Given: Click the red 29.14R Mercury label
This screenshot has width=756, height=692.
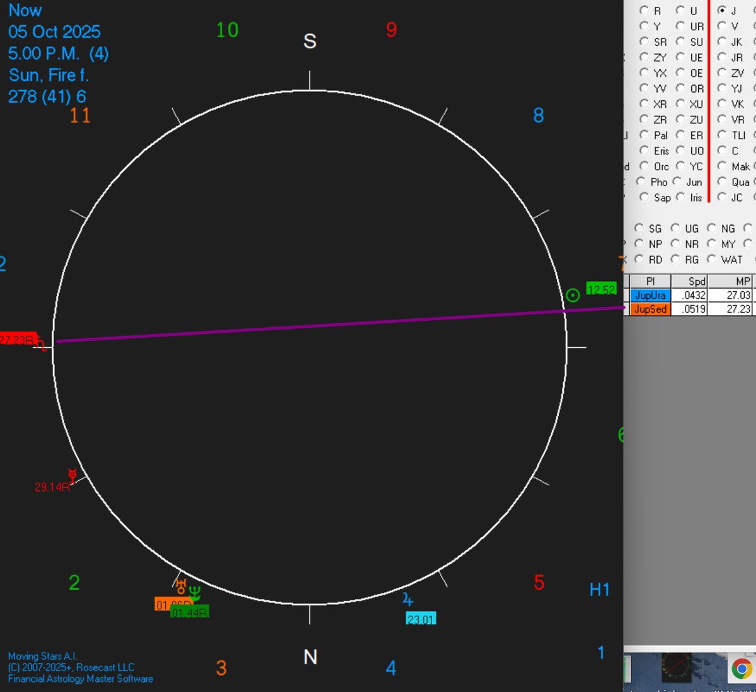Looking at the screenshot, I should coord(52,487).
